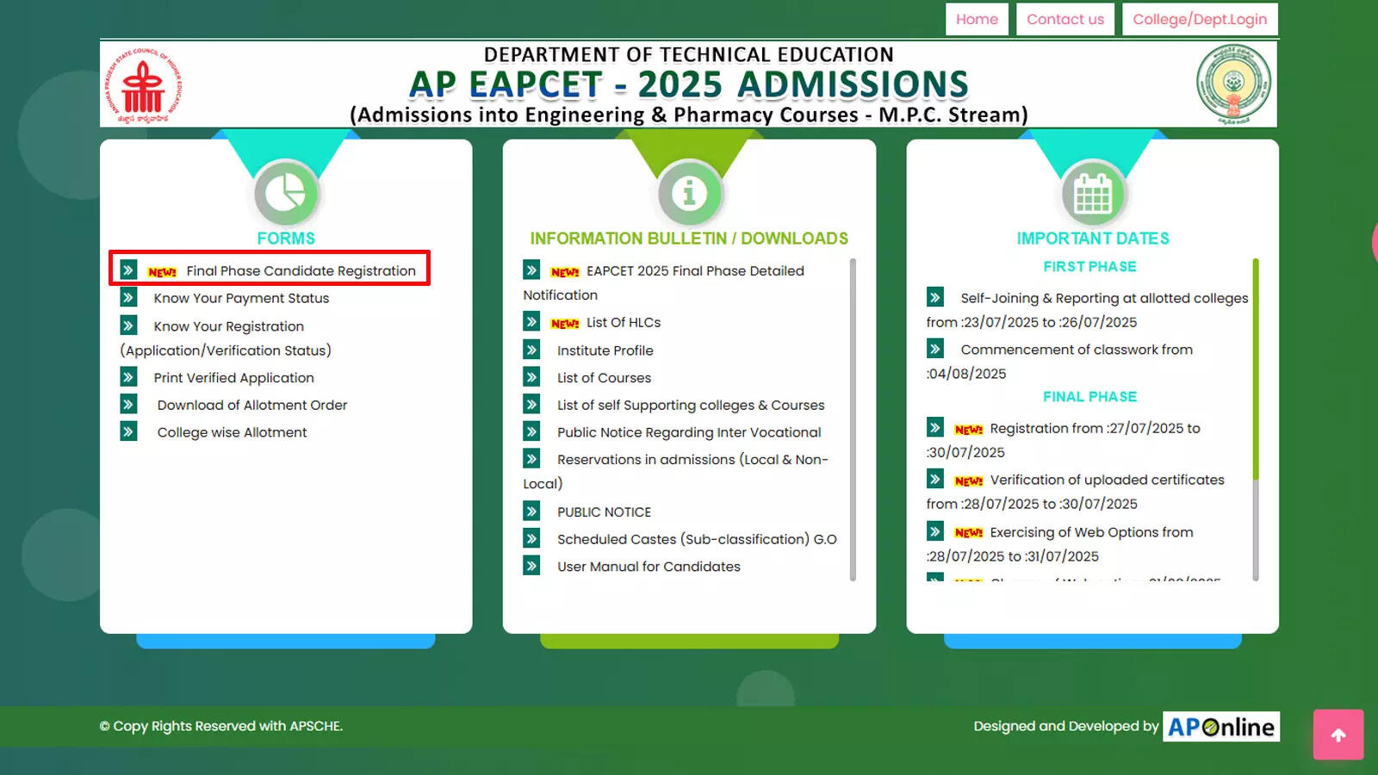Click arrow icon beside Final Phase Candidate Registration
The width and height of the screenshot is (1378, 775).
[128, 270]
